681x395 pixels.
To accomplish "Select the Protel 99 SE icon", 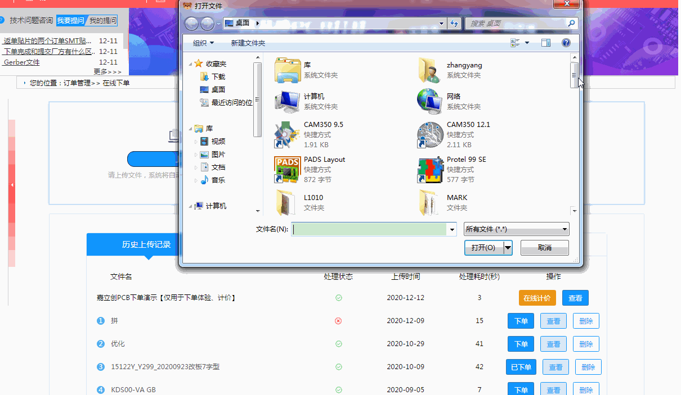I will coord(431,170).
